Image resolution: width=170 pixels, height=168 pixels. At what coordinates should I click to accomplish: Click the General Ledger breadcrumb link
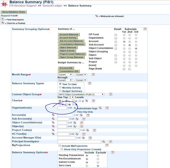pyautogui.click(x=52, y=6)
